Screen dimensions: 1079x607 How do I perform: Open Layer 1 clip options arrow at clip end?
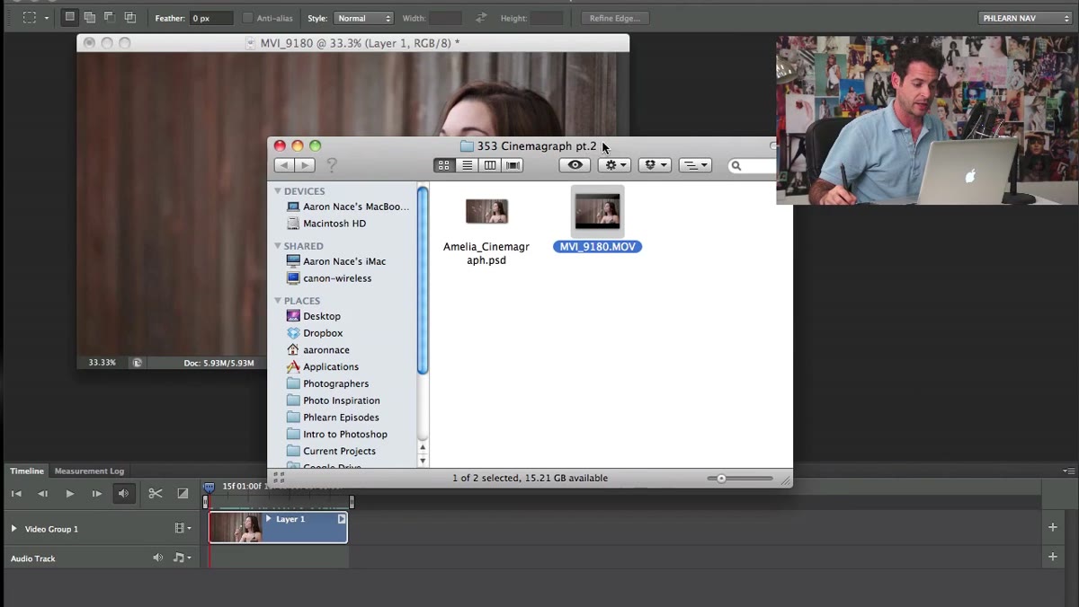(342, 519)
